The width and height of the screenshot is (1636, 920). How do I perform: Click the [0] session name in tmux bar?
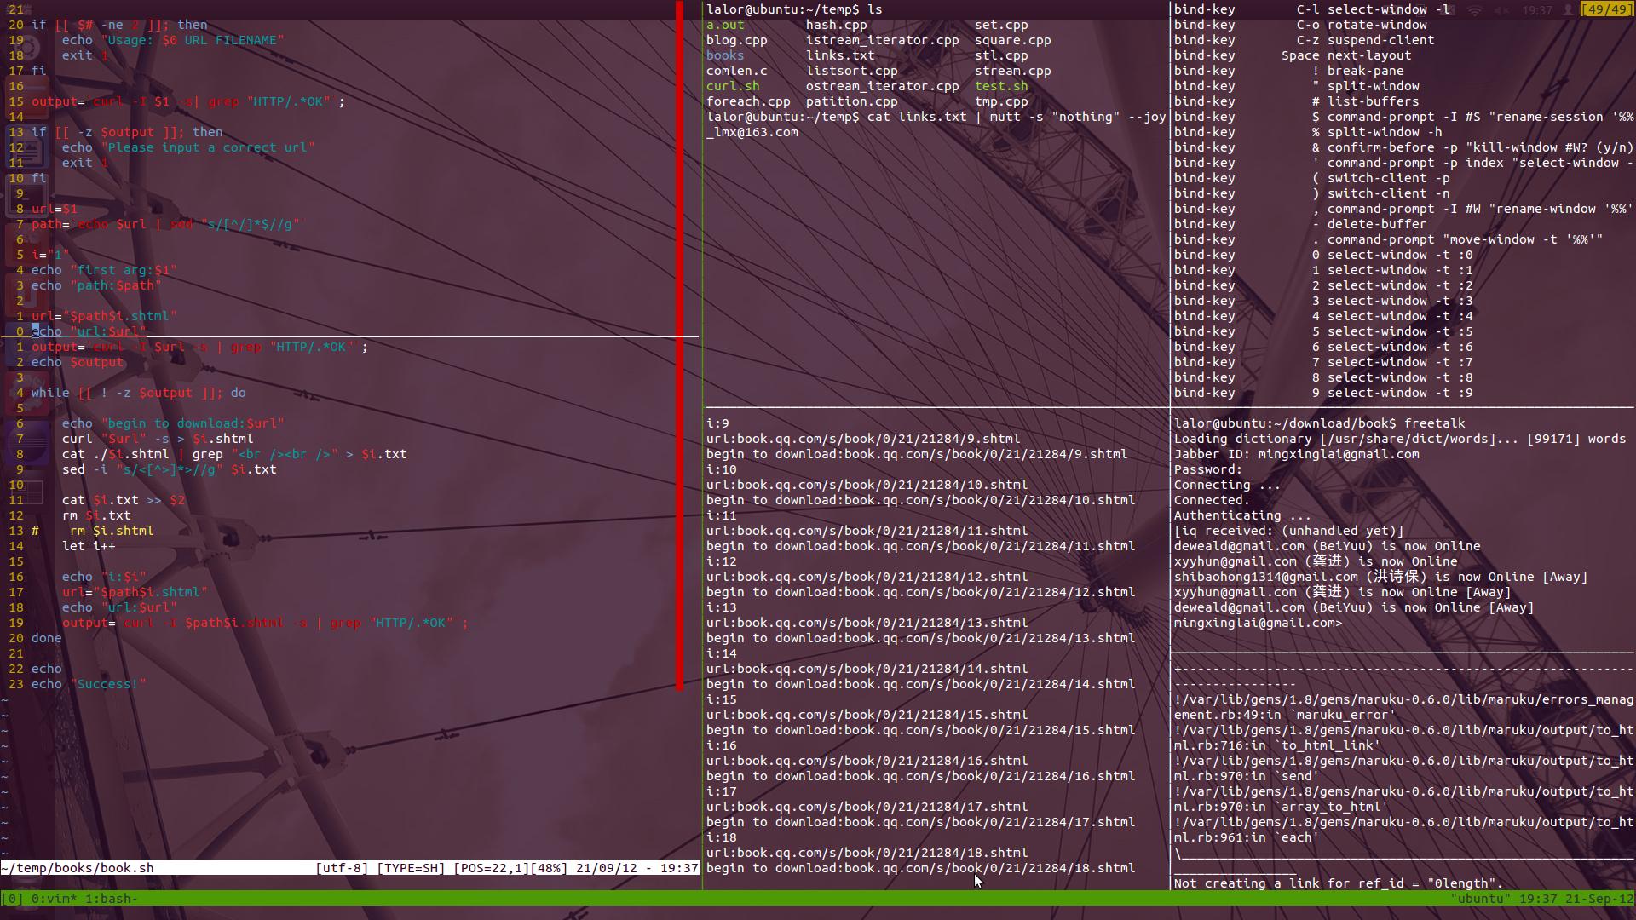(x=12, y=899)
